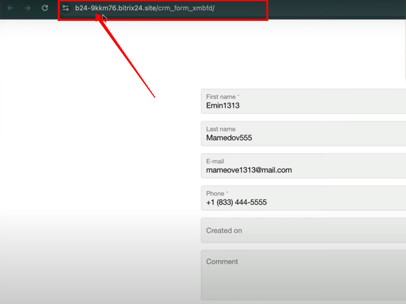This screenshot has height=304, width=406.
Task: Select the empty Created on field
Action: pyautogui.click(x=303, y=230)
